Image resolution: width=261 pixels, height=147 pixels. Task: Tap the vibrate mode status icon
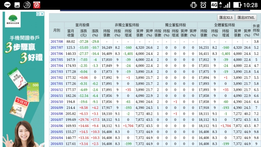point(194,5)
